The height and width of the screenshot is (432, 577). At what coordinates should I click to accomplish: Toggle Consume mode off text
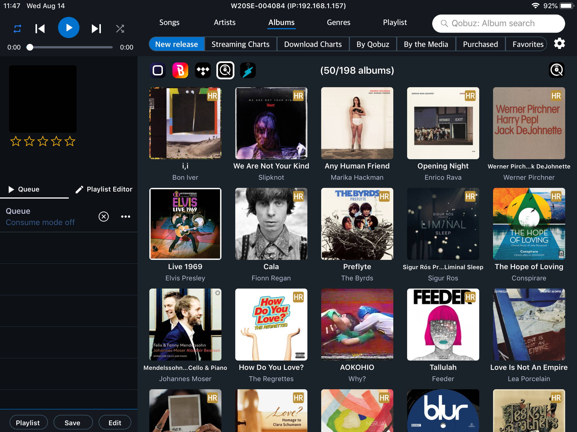click(x=40, y=222)
